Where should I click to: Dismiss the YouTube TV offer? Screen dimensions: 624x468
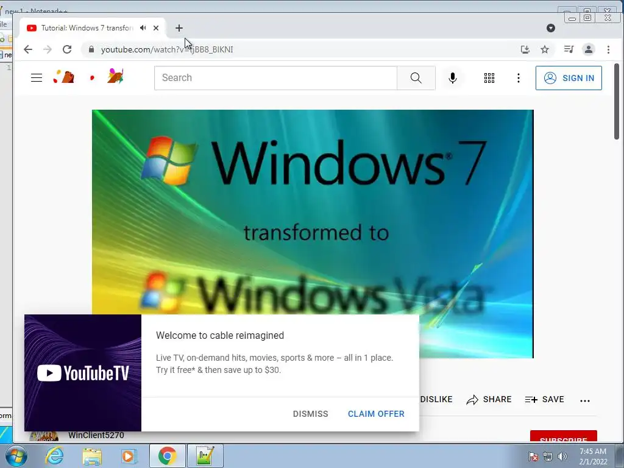click(310, 414)
